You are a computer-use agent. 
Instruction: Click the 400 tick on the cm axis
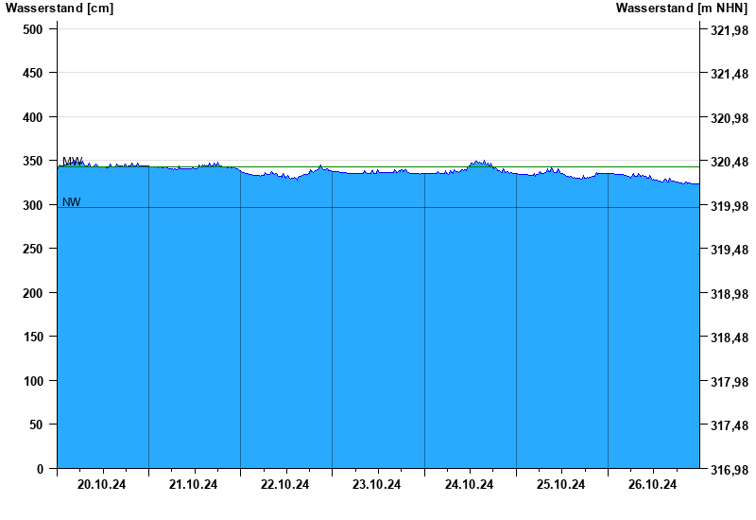pyautogui.click(x=33, y=117)
